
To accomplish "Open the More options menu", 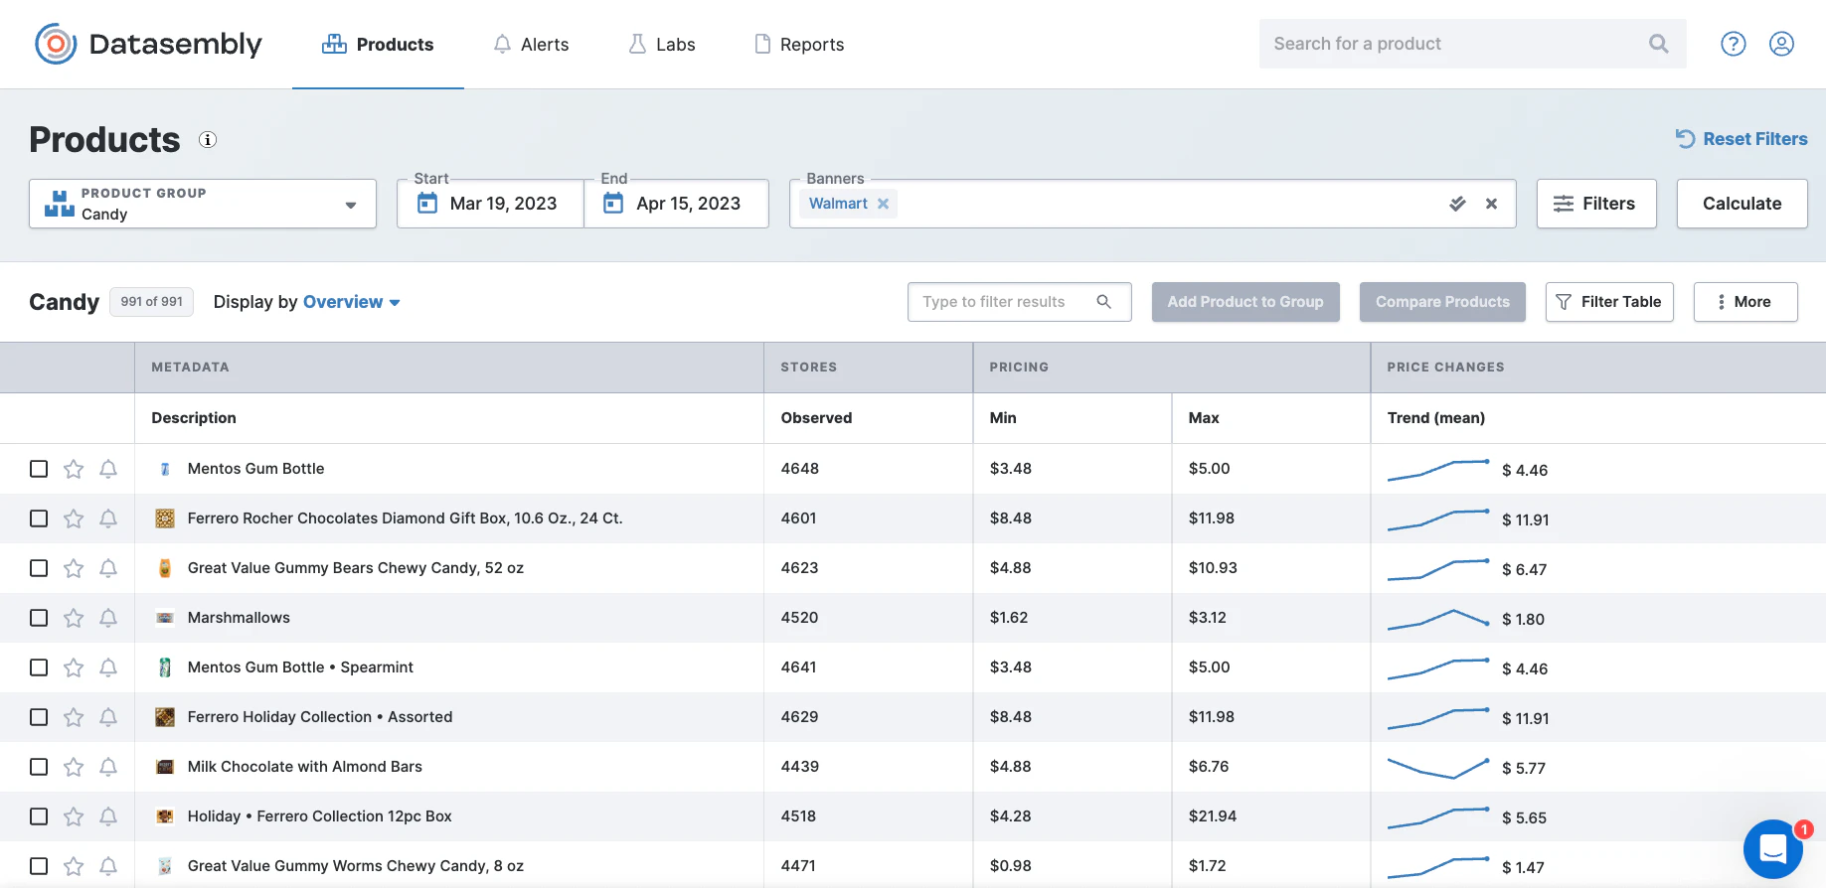I will tap(1745, 302).
